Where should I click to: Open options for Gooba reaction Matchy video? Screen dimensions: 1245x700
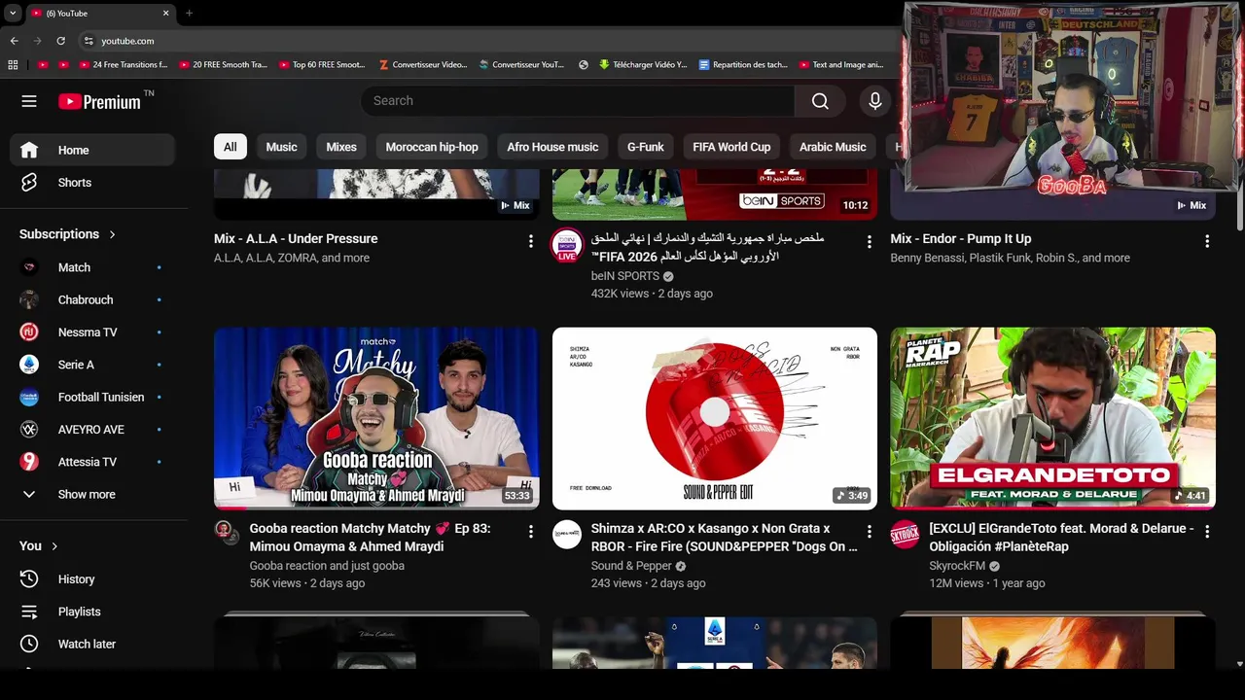tap(530, 532)
